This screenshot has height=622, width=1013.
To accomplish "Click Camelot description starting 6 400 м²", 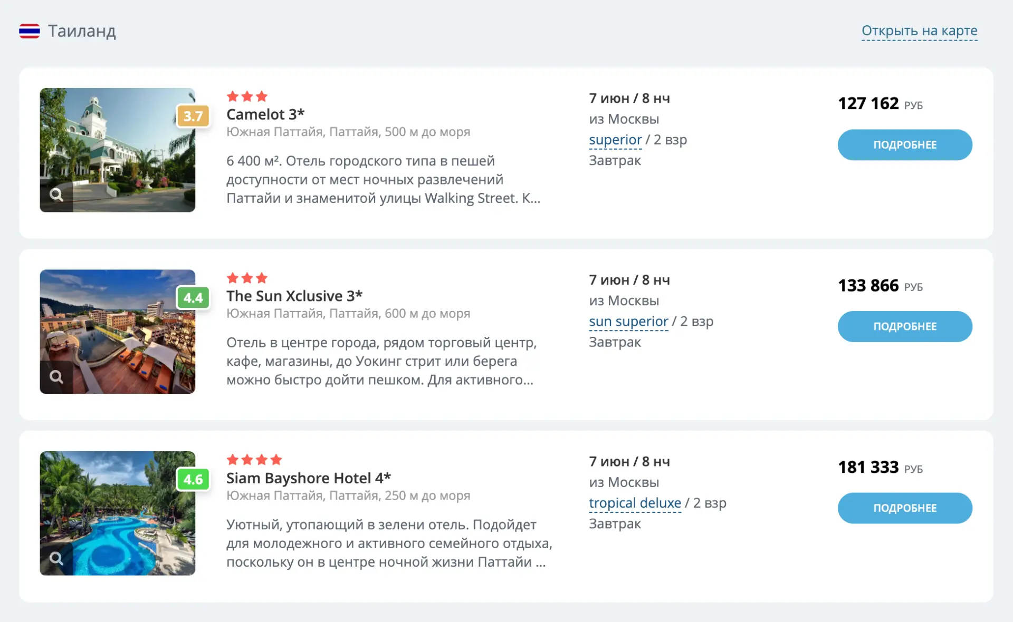I will (384, 180).
